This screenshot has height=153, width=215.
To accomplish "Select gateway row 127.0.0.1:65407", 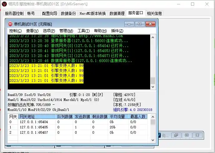I will click(x=78, y=132).
